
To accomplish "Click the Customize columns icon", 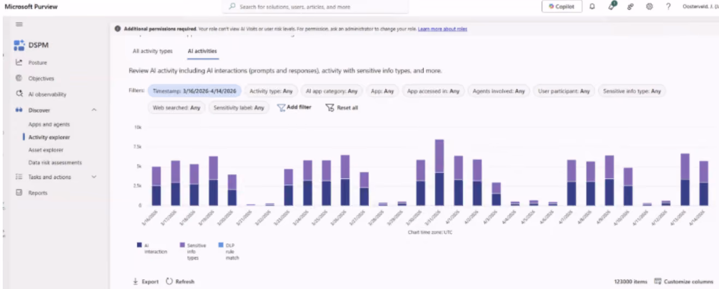I will click(x=657, y=281).
